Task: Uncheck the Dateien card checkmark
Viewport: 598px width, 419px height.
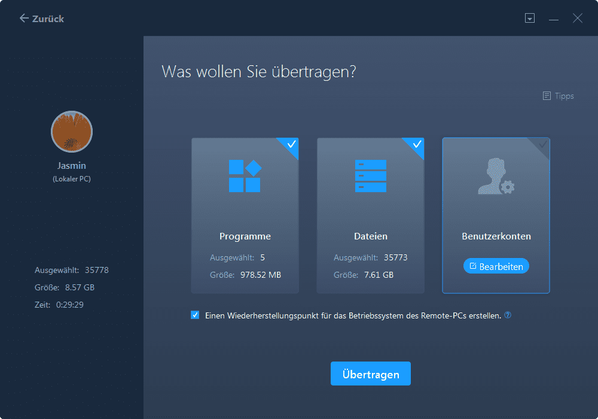Action: pos(417,144)
